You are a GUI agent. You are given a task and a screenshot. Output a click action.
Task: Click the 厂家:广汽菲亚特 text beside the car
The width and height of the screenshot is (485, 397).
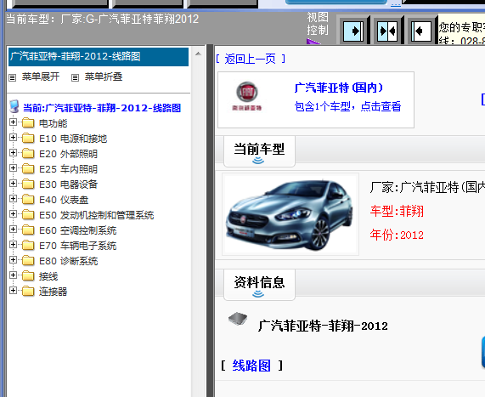(x=427, y=187)
